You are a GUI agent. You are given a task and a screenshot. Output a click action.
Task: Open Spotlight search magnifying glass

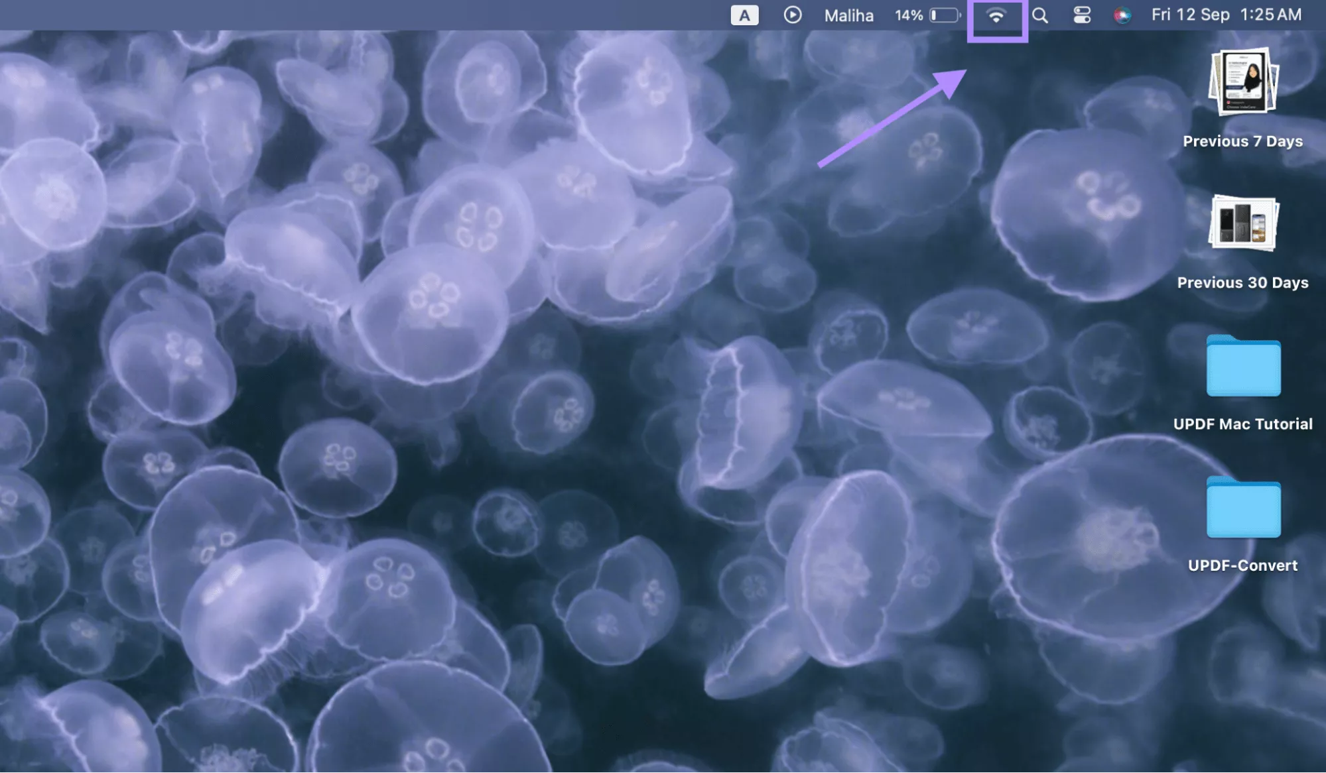[1039, 15]
